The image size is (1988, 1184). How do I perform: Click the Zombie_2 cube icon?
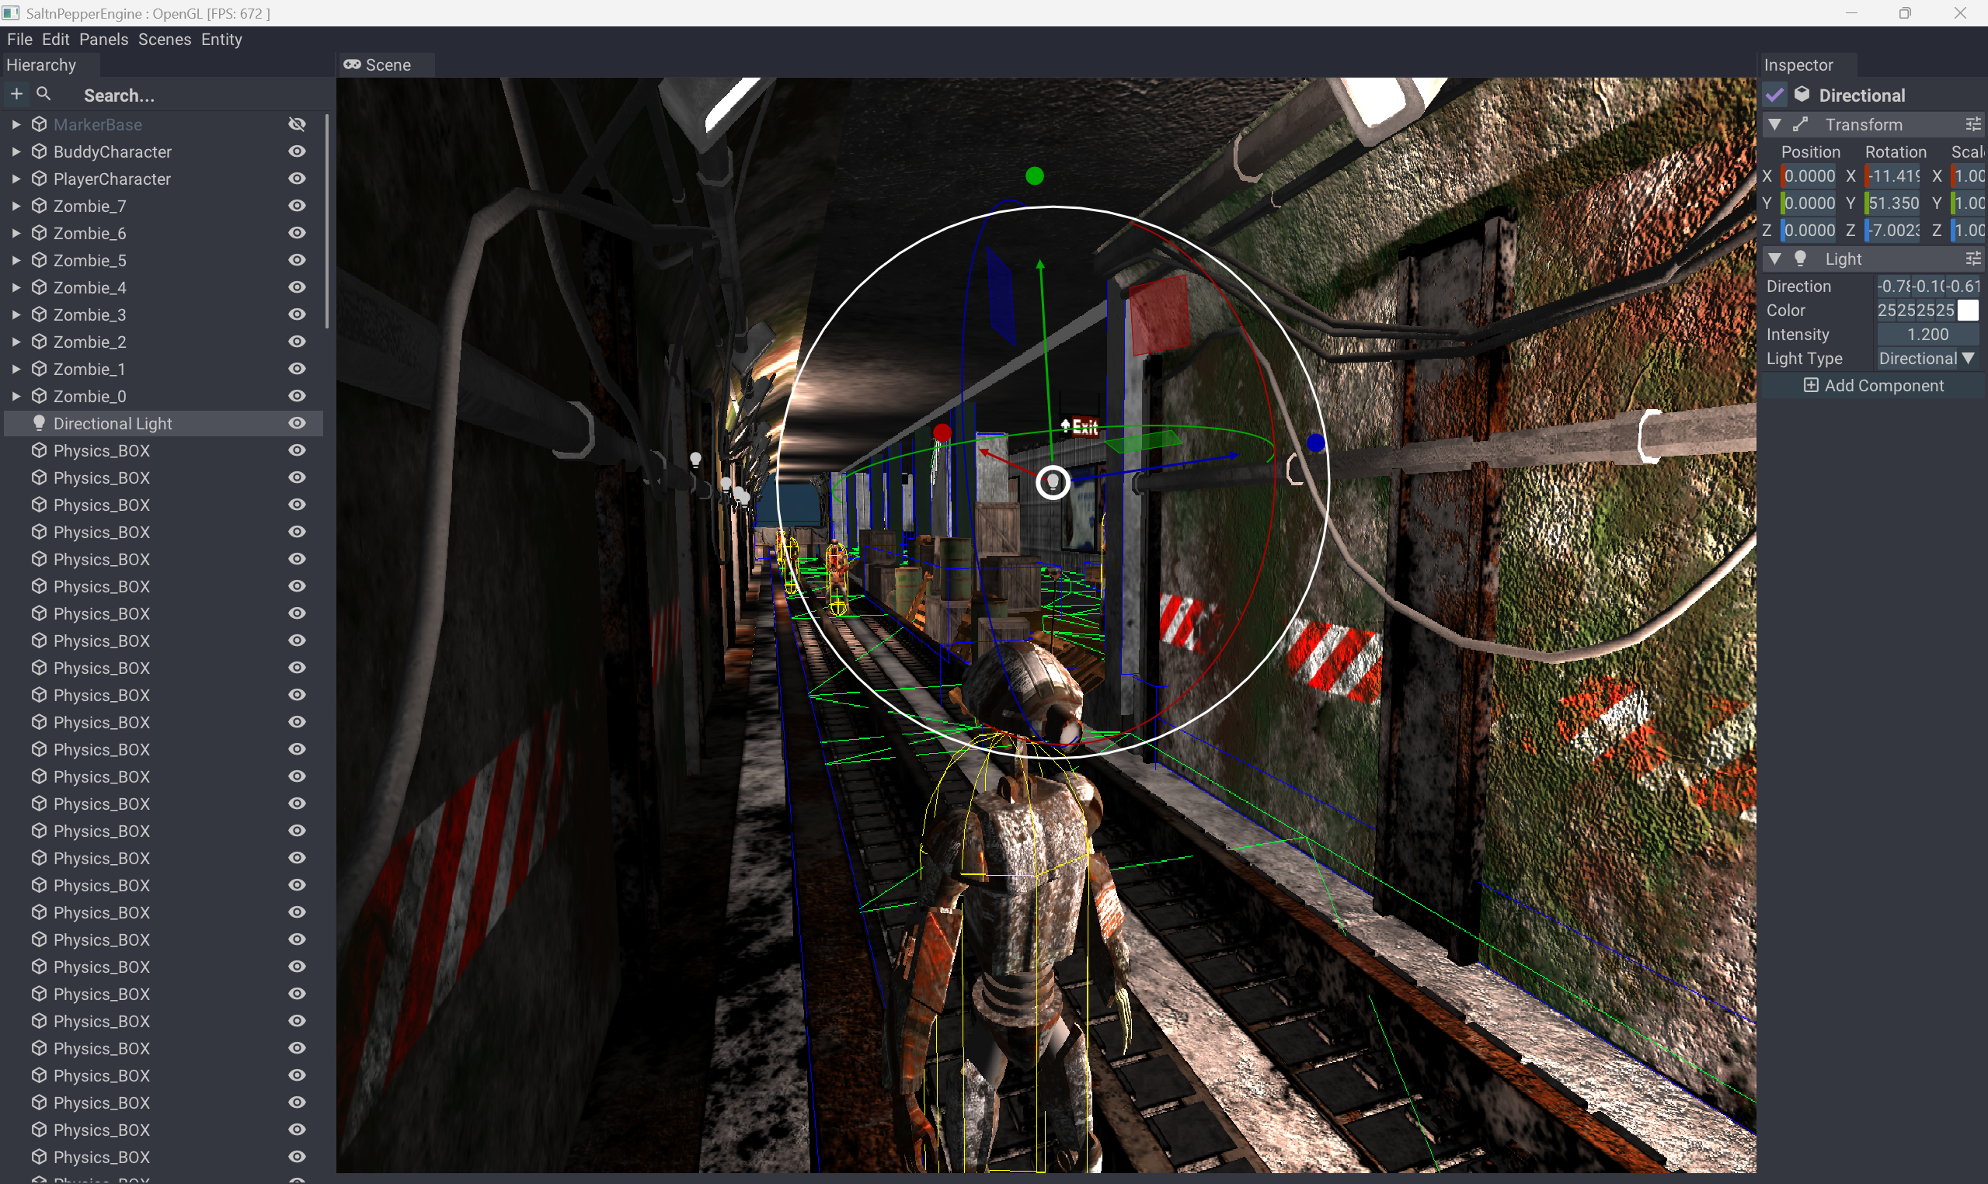[x=39, y=342]
